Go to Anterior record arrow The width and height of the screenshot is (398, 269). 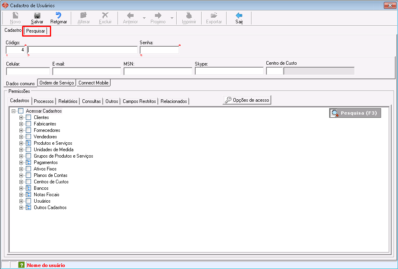[130, 15]
